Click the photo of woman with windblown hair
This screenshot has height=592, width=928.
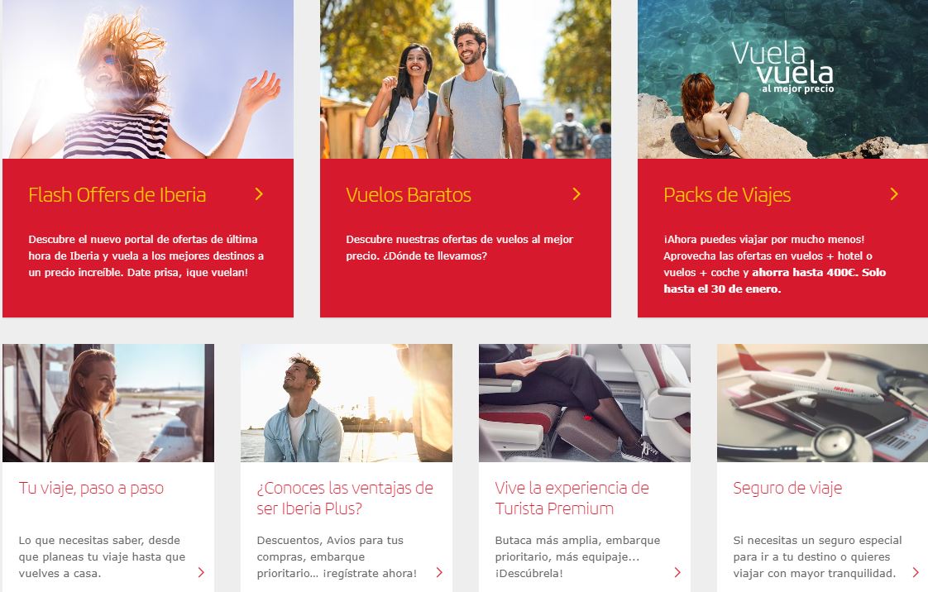pyautogui.click(x=148, y=79)
